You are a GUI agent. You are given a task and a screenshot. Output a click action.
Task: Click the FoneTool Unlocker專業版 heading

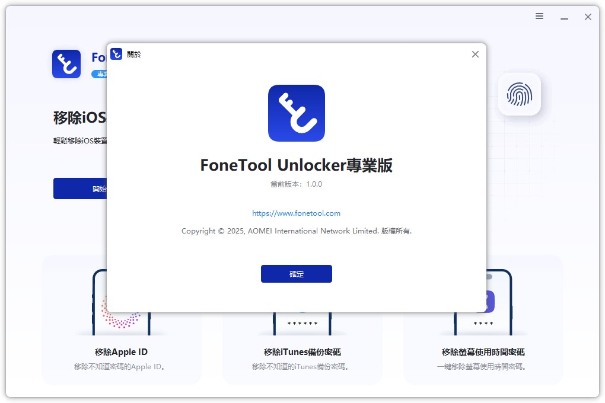pos(297,165)
